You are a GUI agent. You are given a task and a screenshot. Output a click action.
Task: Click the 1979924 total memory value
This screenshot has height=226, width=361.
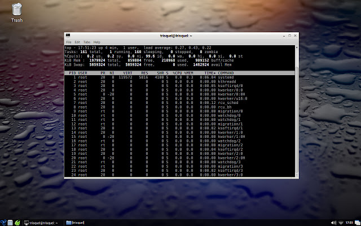click(x=97, y=60)
